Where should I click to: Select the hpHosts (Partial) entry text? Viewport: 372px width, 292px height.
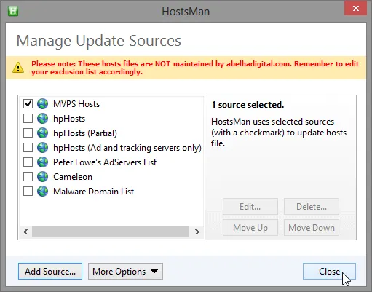(x=85, y=133)
